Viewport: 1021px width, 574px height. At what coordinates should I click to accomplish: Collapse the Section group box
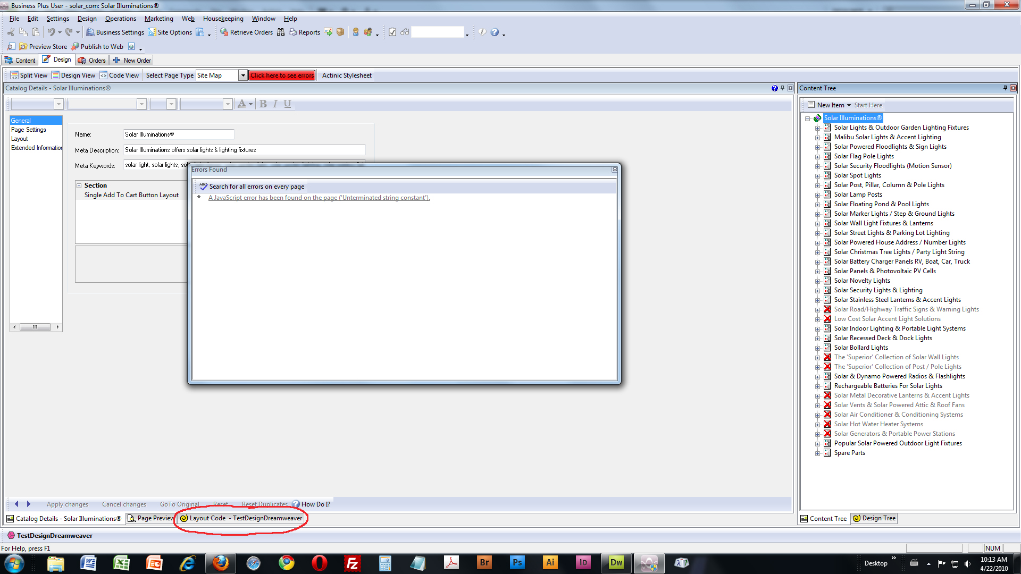79,185
